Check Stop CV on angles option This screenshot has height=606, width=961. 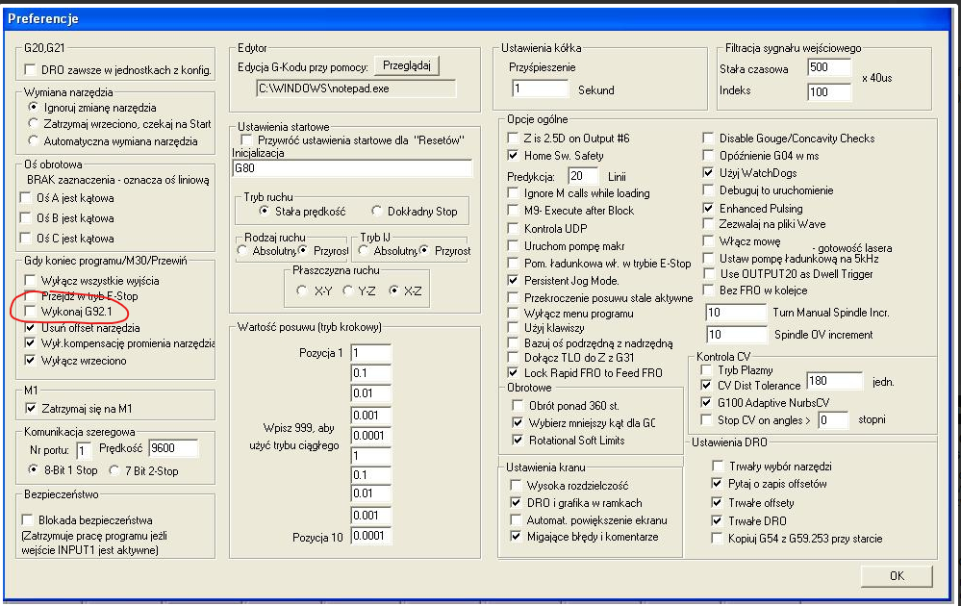(706, 419)
